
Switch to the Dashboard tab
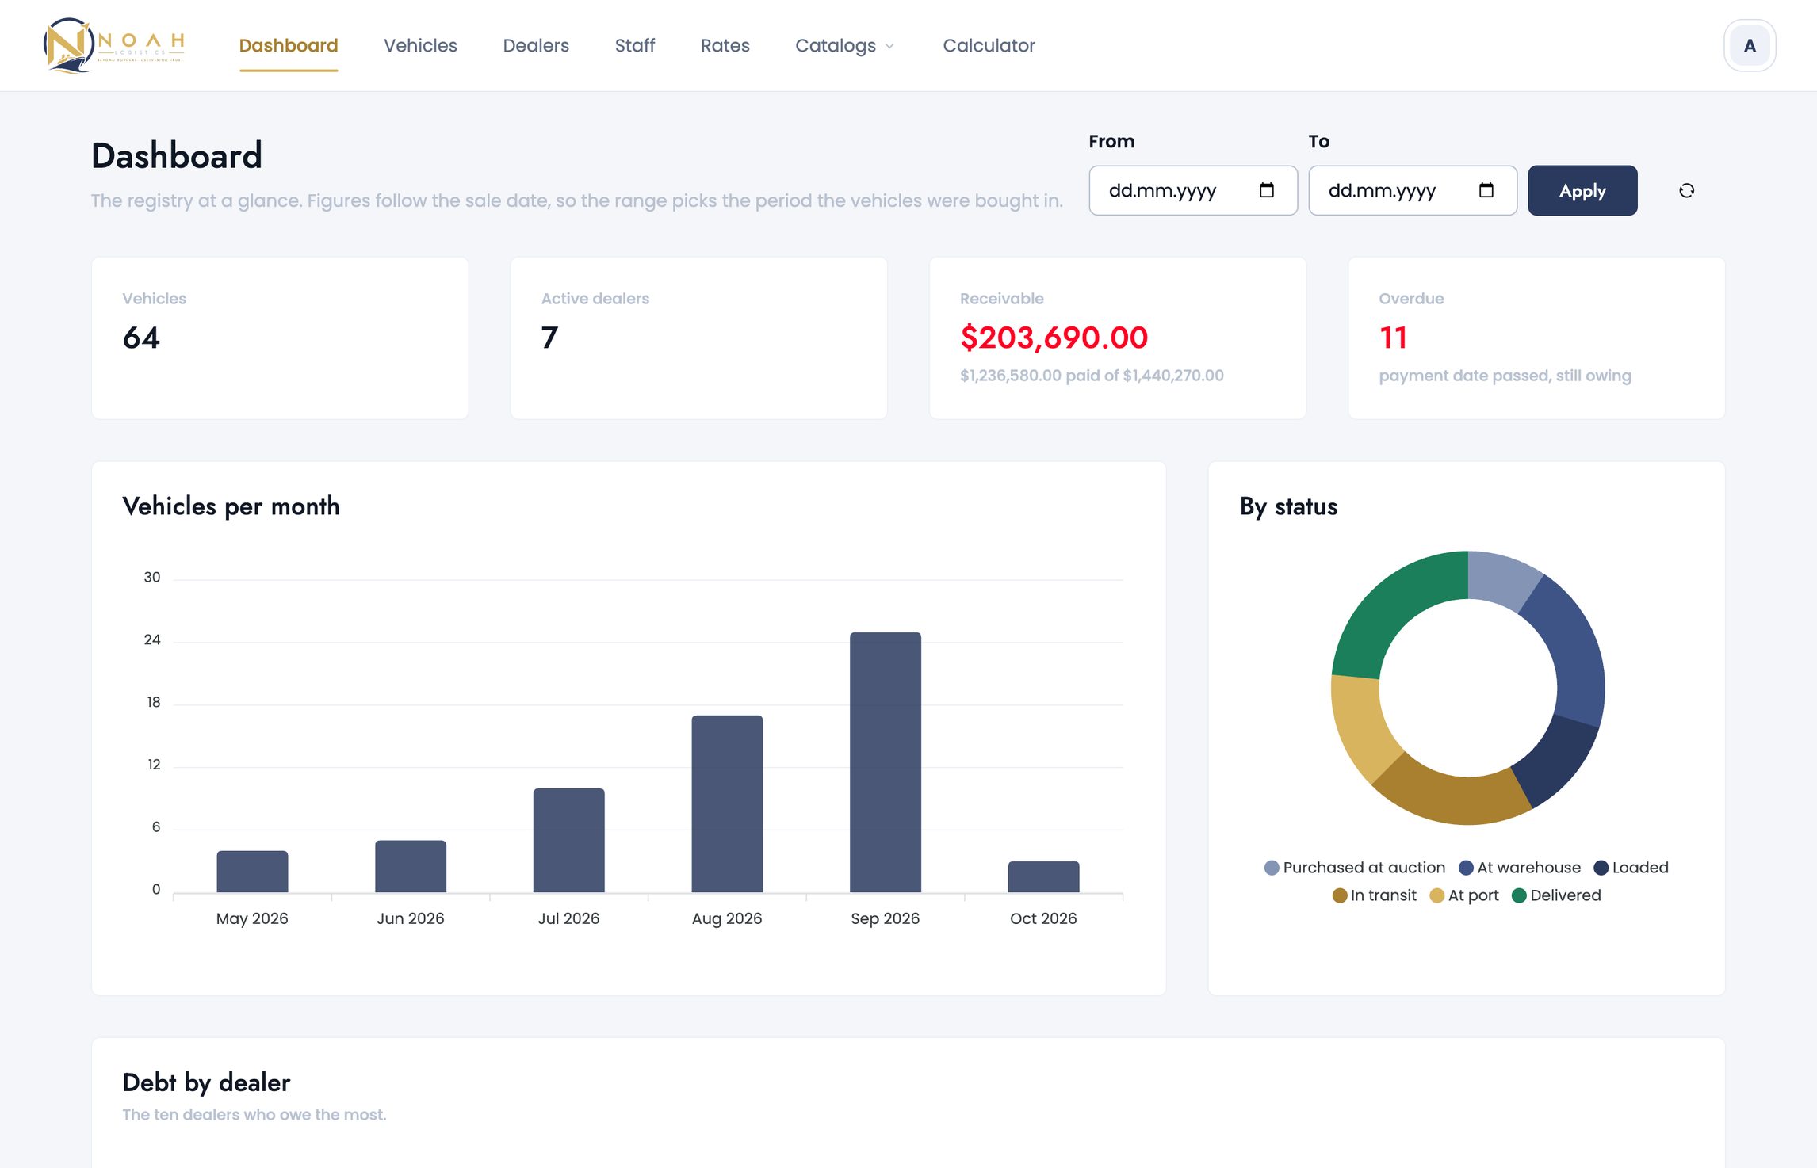(289, 45)
